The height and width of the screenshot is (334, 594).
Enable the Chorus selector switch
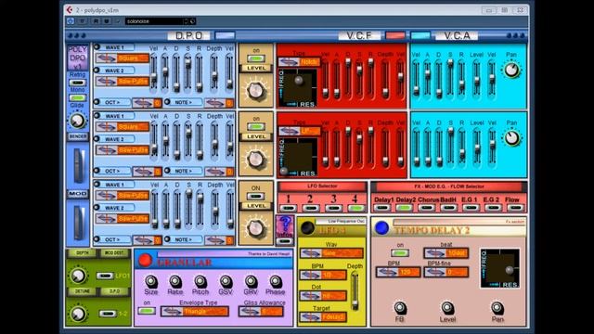pyautogui.click(x=426, y=208)
